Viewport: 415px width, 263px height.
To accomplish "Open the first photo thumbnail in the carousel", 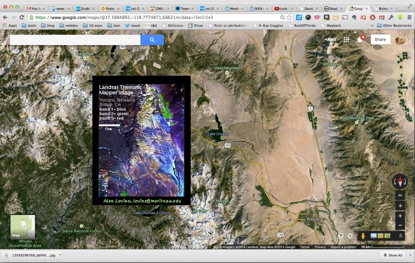I will click(x=373, y=235).
